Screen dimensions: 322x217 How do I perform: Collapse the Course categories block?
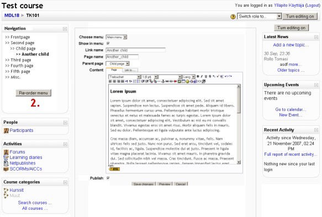point(65,182)
